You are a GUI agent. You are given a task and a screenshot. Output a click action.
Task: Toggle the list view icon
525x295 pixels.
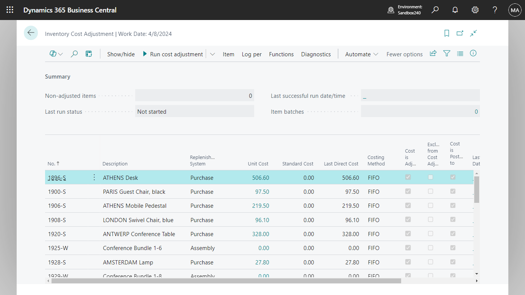(x=460, y=53)
